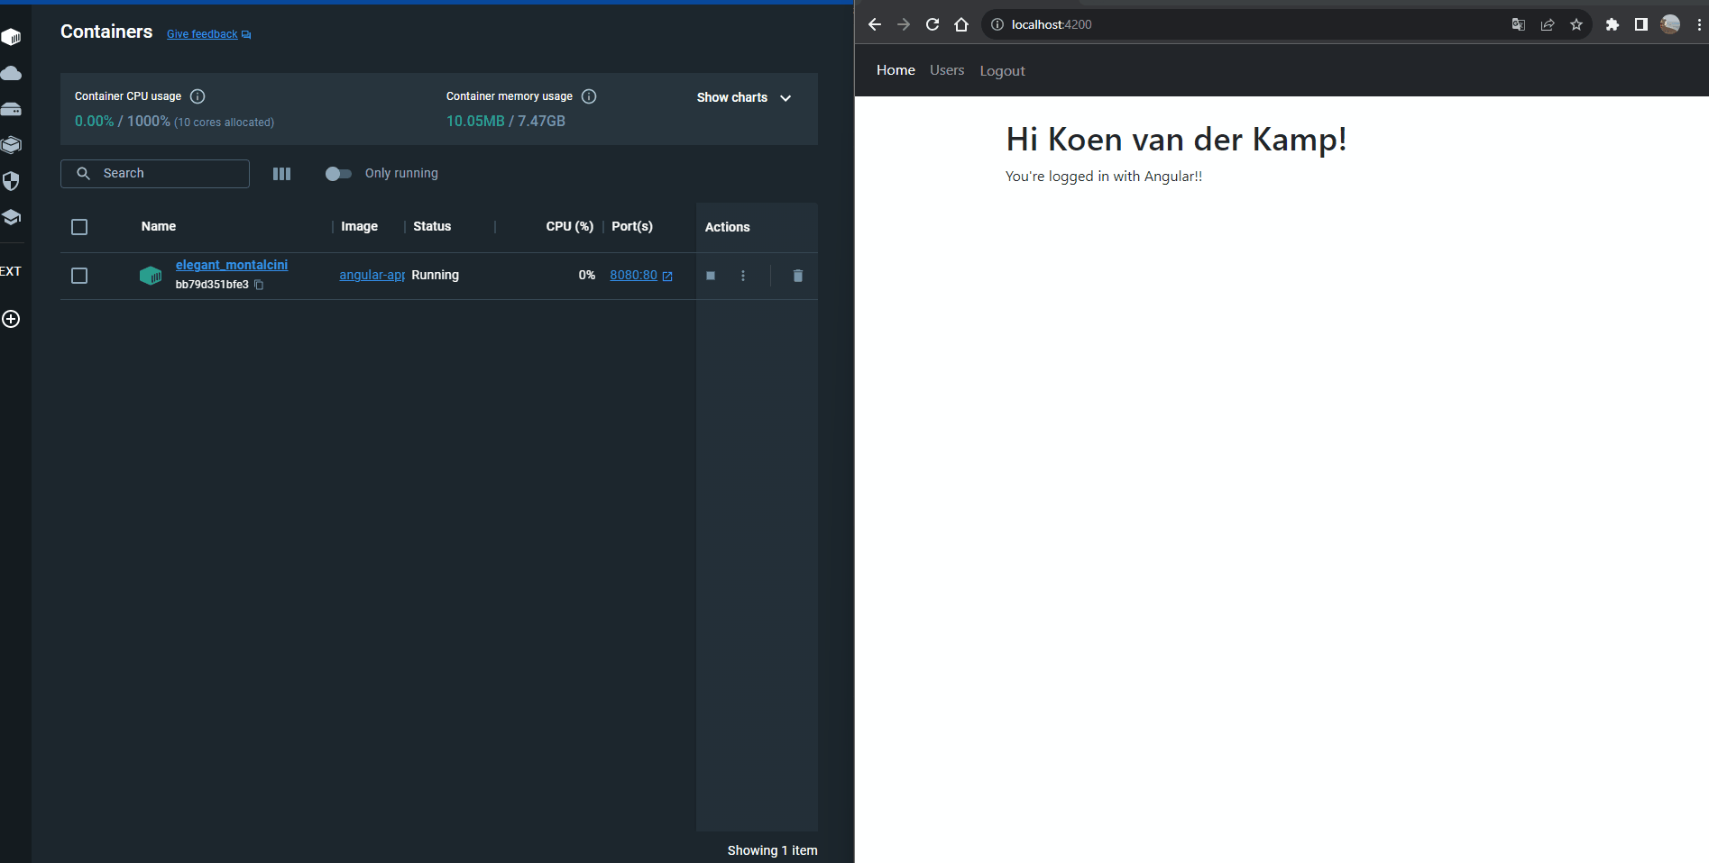Open Containers section in Docker sidebar
The height and width of the screenshot is (863, 1709).
[11, 37]
